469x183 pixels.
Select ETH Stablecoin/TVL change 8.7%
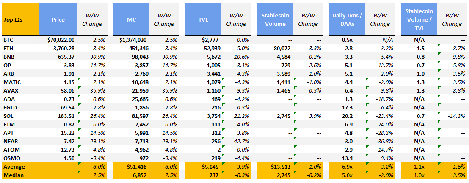[459, 48]
